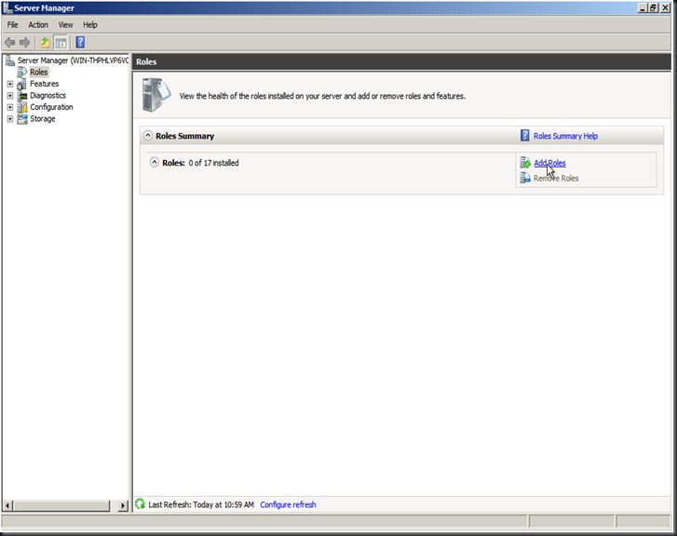Click the "0 of 17 installed" text
The height and width of the screenshot is (536, 677).
click(x=214, y=163)
